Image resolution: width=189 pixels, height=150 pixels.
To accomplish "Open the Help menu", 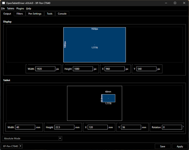I will tap(29, 9).
